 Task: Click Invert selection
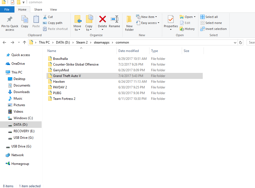pos(214,29)
